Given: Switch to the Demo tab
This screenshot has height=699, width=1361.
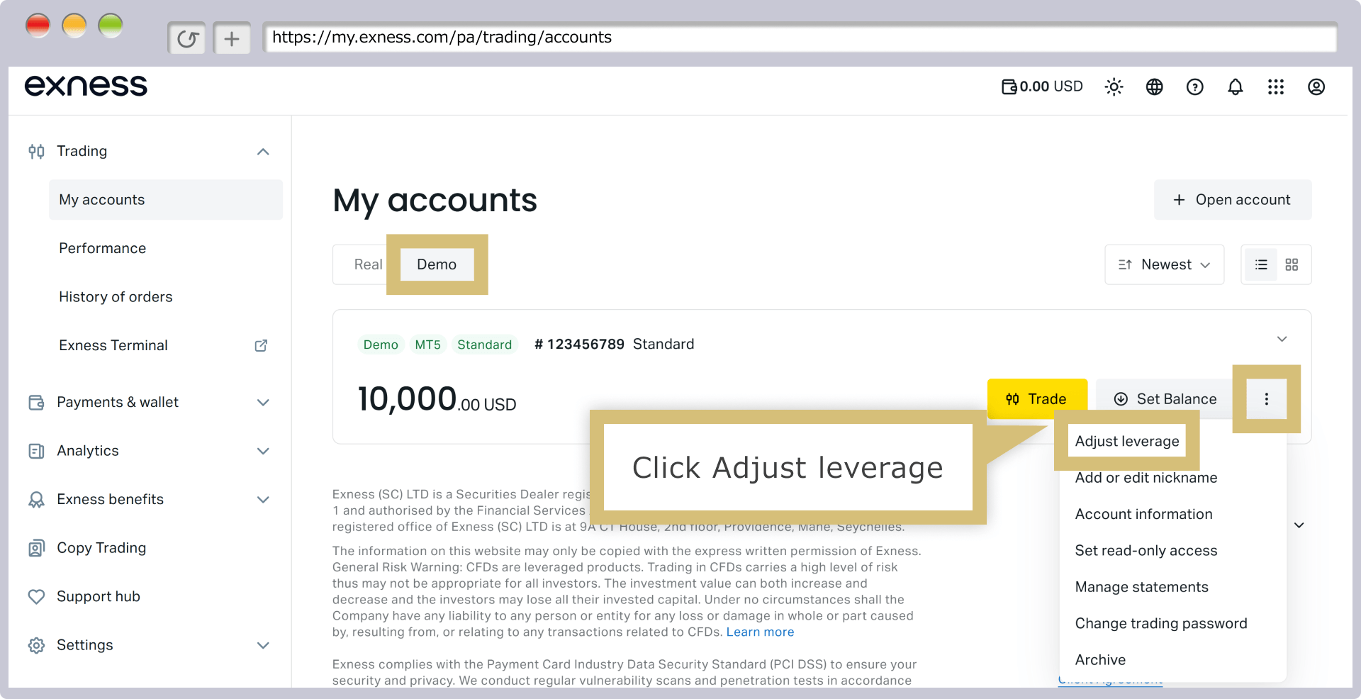Looking at the screenshot, I should point(437,264).
